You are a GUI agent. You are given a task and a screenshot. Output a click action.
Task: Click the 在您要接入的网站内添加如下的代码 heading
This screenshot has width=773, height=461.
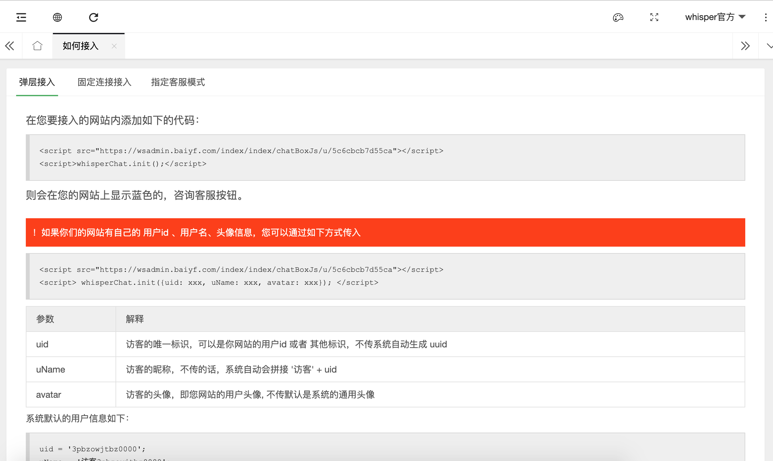coord(113,120)
